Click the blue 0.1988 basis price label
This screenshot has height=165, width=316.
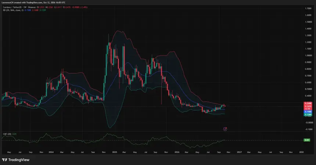308,112
